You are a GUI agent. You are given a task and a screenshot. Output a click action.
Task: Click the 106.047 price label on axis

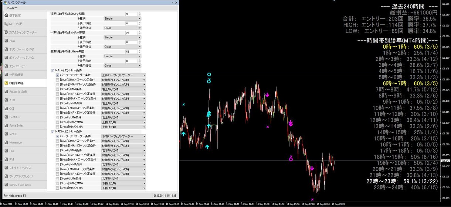pyautogui.click(x=445, y=161)
